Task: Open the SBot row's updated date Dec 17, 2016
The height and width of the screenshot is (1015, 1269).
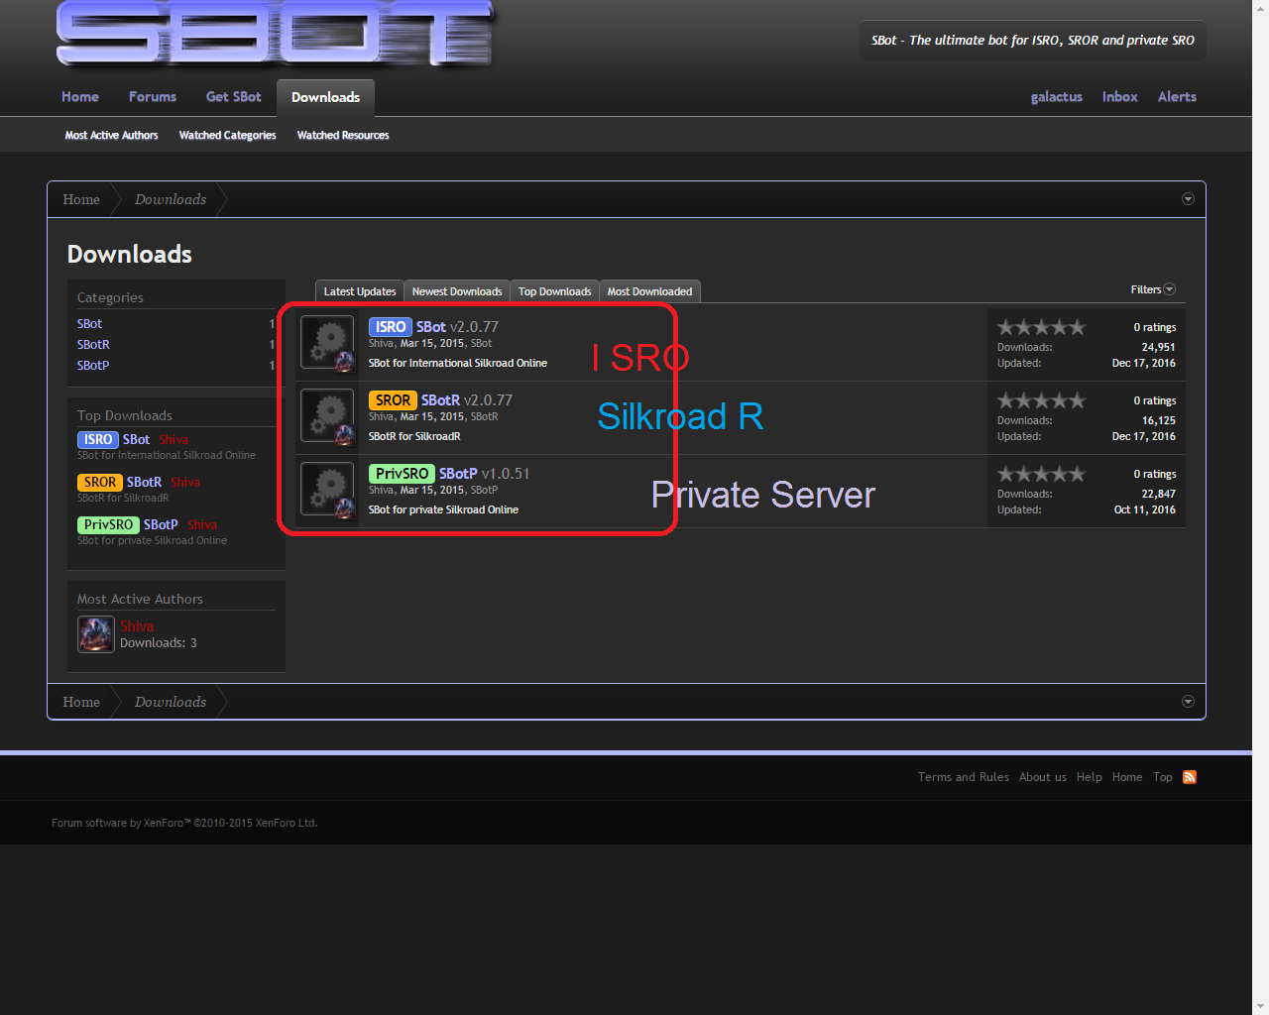Action: [x=1144, y=364]
